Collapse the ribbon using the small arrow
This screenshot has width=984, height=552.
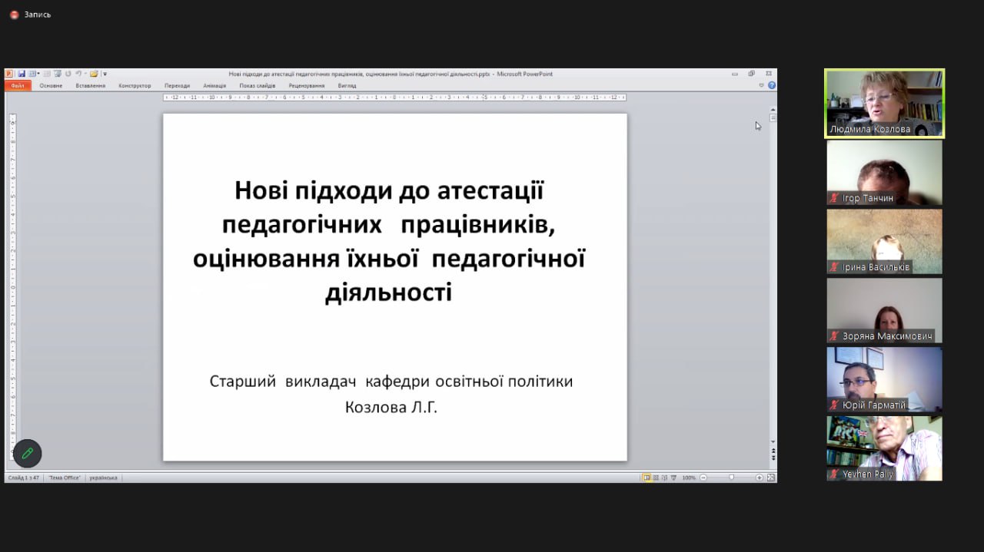click(x=762, y=85)
